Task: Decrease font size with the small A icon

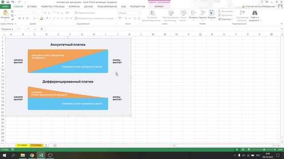Action: click(x=49, y=13)
